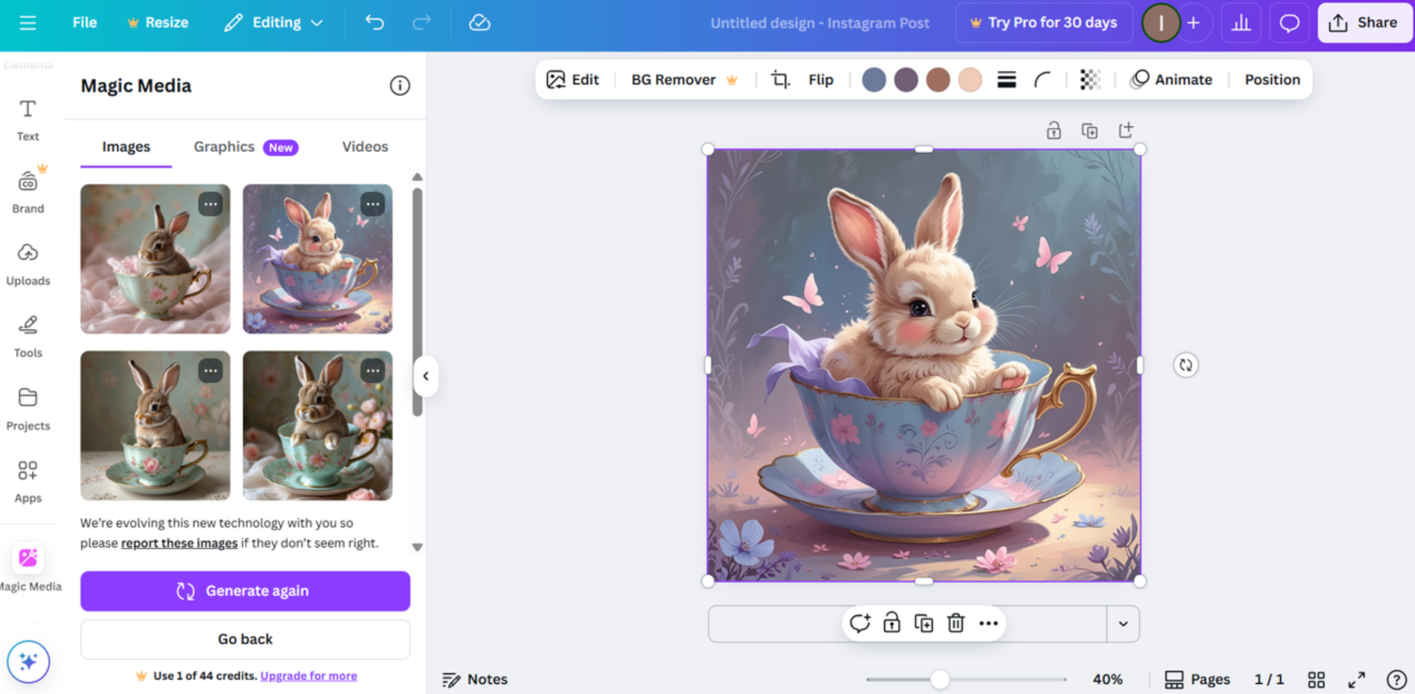Open the Projects panel
This screenshot has width=1415, height=694.
(x=28, y=407)
